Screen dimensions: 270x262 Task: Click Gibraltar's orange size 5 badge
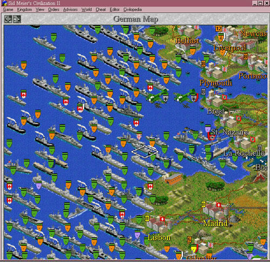click(189, 239)
